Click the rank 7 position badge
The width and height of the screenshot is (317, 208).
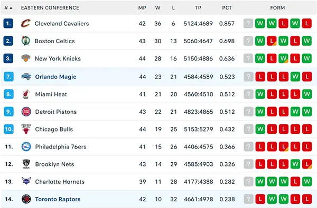(x=8, y=76)
